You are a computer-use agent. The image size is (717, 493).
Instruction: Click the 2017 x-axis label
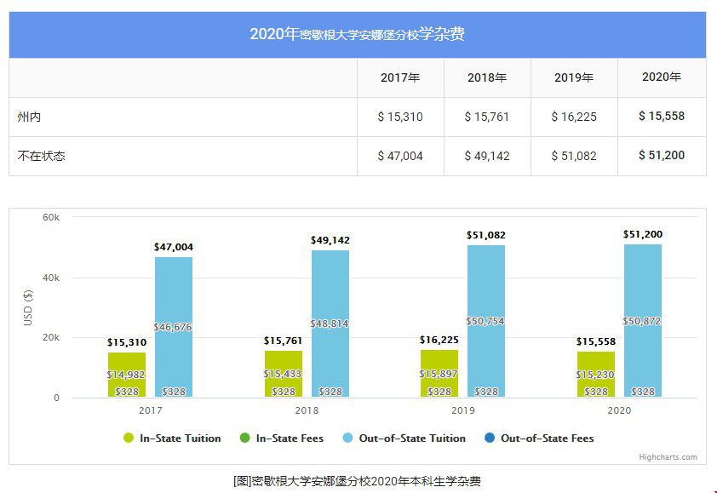pyautogui.click(x=151, y=410)
